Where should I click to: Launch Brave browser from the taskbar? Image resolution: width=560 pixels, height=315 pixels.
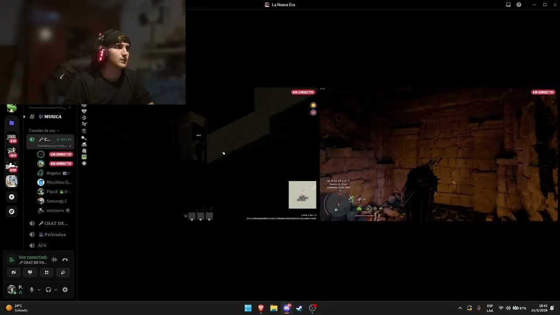261,308
